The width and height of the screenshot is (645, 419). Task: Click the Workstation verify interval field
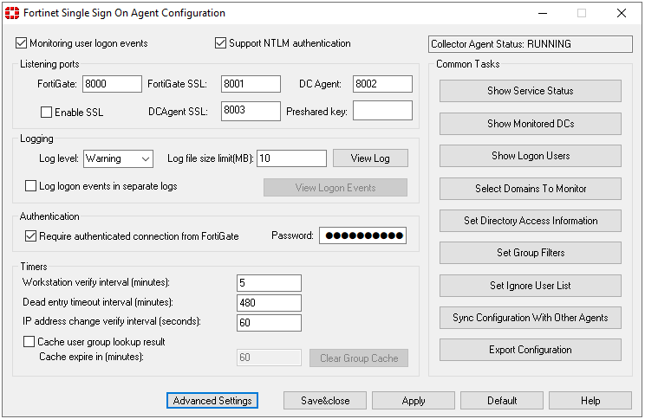pyautogui.click(x=269, y=283)
